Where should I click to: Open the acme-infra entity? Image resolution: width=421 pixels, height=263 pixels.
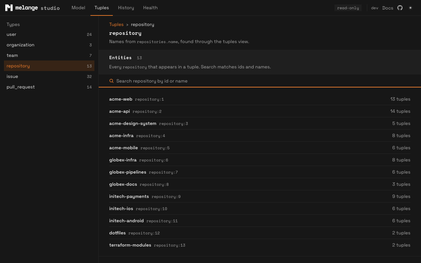260,135
